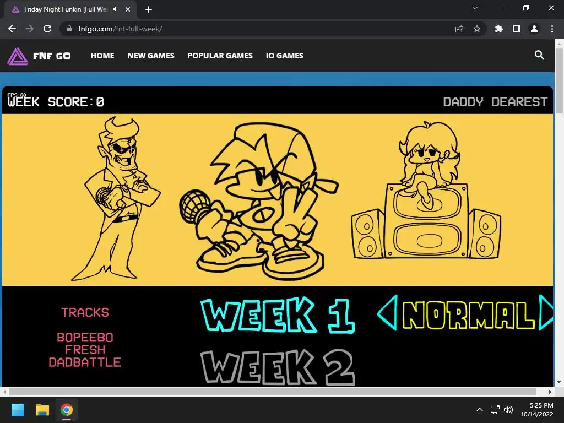Screen dimensions: 564x423
Task: Close the Friday Night Funkin tab
Action: [128, 9]
